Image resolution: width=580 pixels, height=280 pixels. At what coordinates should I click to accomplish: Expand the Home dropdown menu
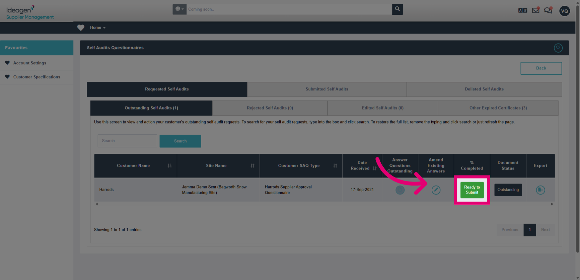(x=98, y=27)
